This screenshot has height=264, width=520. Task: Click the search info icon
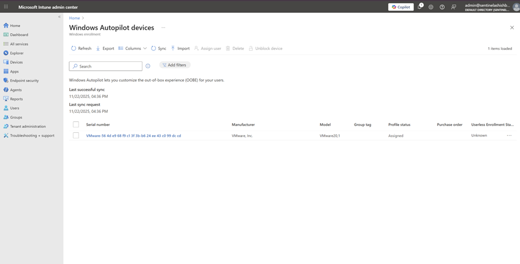(148, 66)
